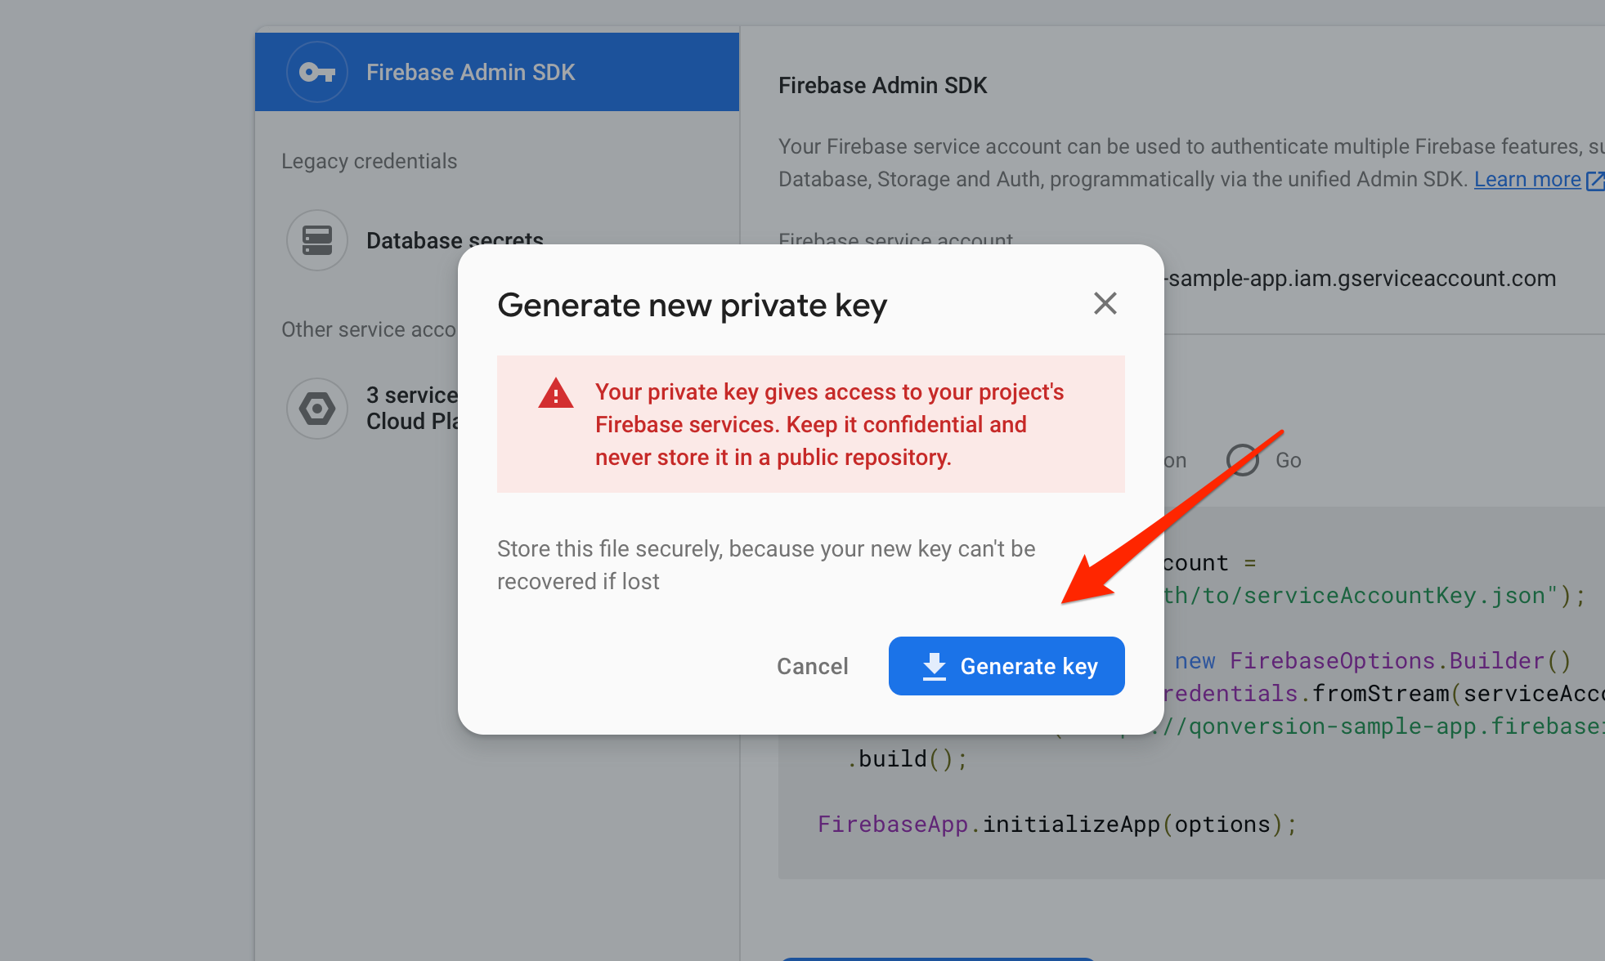The image size is (1605, 961).
Task: Click the key icon beside Firebase Admin SDK
Action: (x=317, y=73)
